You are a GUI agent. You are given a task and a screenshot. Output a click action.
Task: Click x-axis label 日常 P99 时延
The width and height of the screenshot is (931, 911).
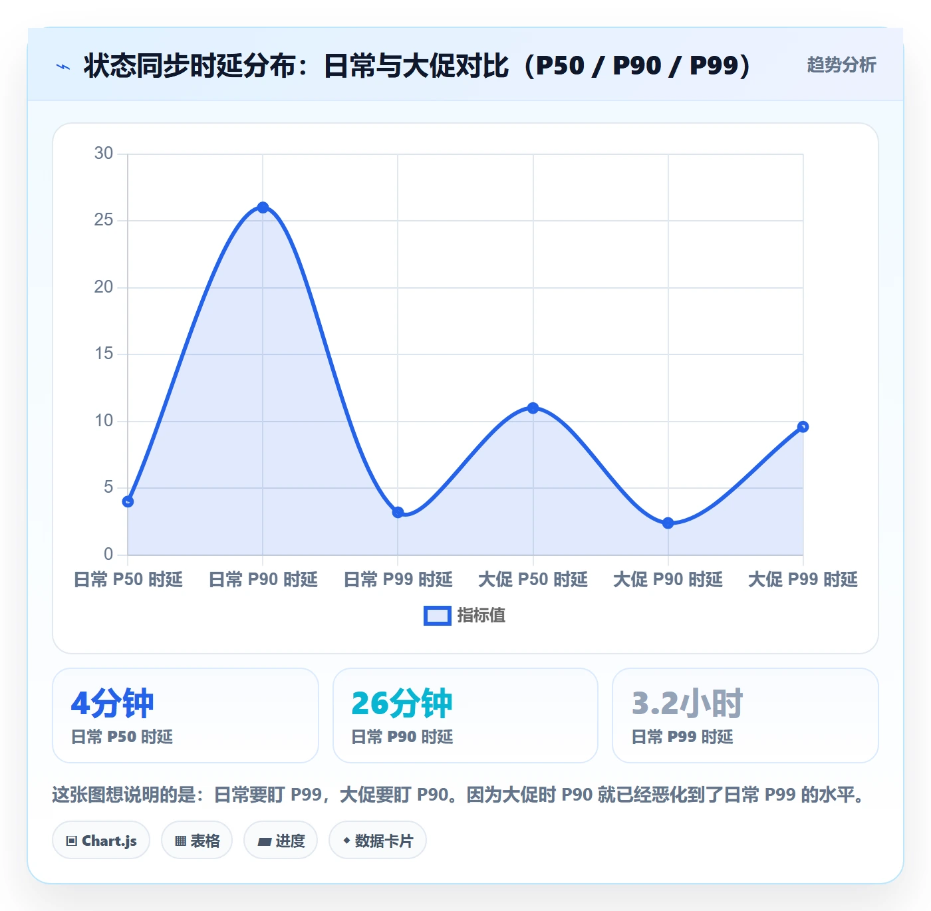coord(398,580)
